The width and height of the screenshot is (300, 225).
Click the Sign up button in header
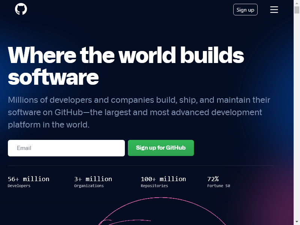[245, 10]
